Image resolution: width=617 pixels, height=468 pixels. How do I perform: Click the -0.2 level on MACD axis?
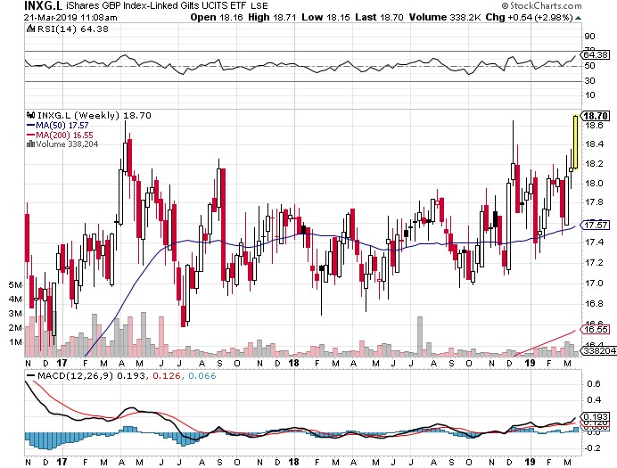coord(592,448)
